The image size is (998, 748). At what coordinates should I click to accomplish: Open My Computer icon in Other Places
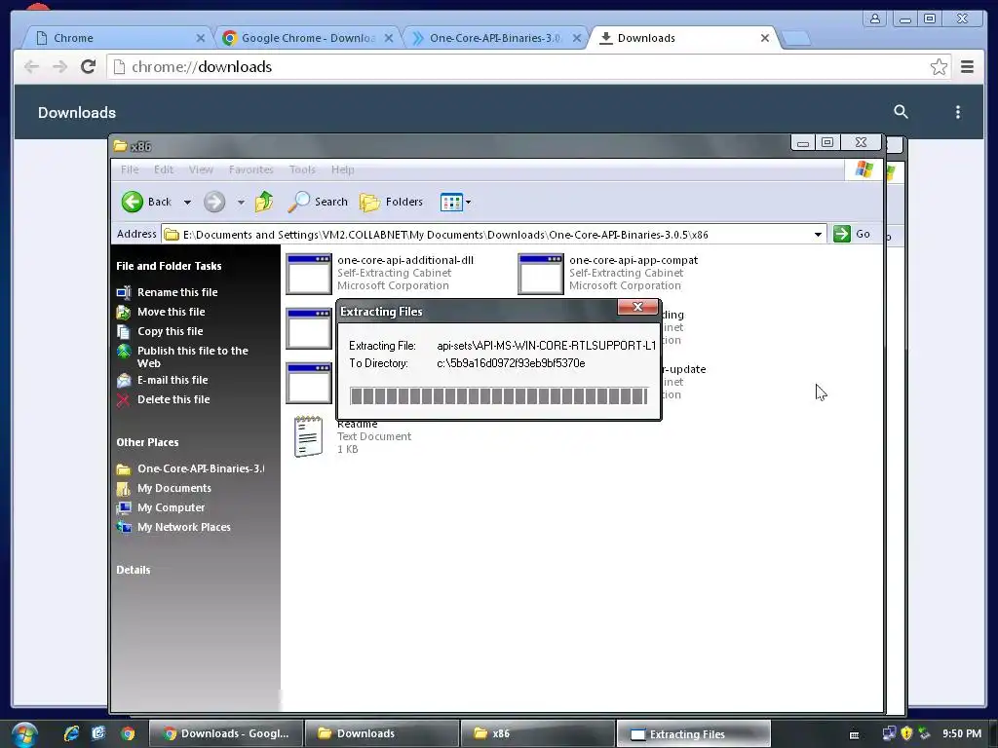[x=124, y=507]
